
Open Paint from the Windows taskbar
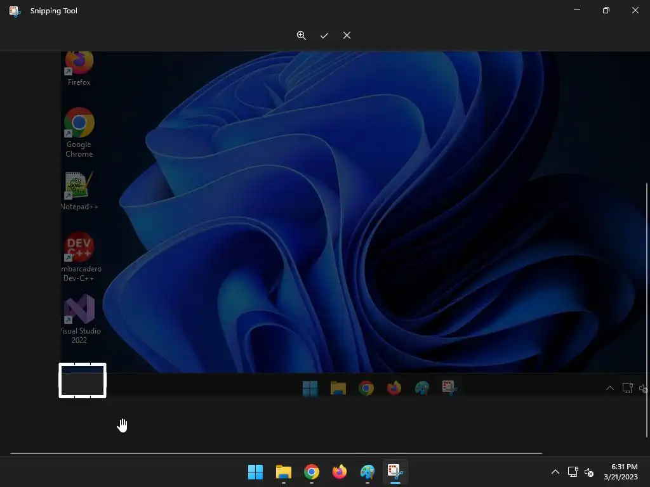[368, 472]
